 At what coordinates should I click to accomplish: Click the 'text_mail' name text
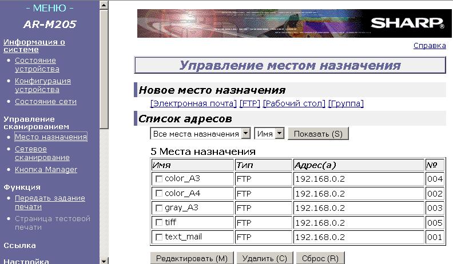point(183,237)
